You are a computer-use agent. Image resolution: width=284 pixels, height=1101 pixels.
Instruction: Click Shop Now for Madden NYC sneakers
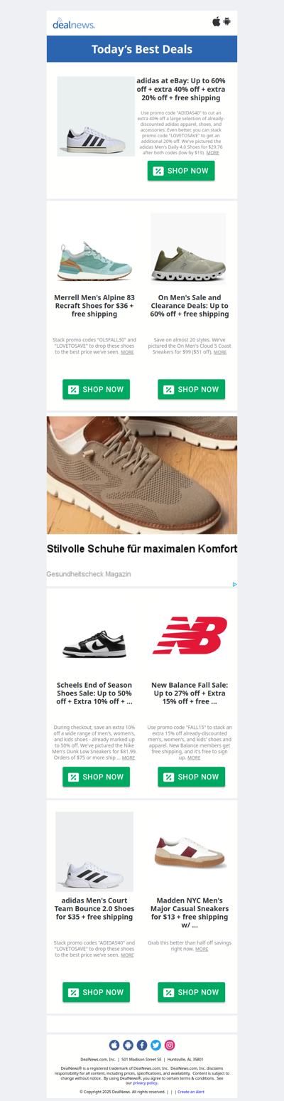point(191,992)
